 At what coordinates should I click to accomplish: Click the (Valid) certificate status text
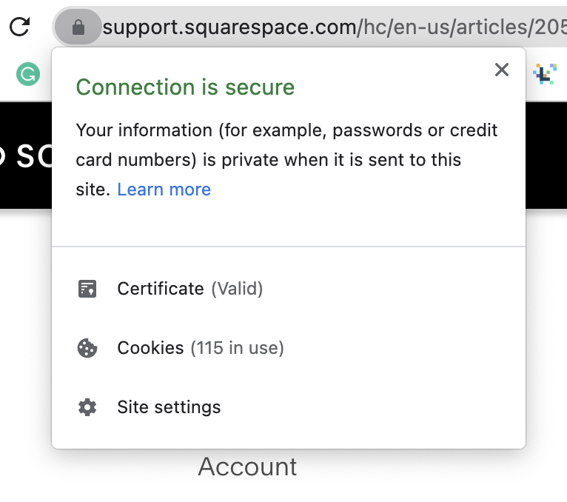(x=237, y=289)
